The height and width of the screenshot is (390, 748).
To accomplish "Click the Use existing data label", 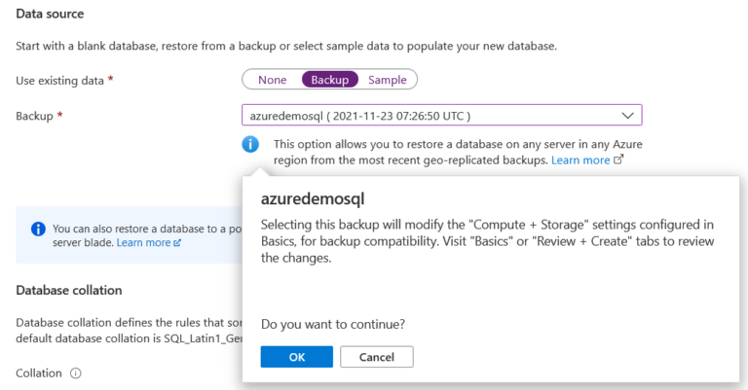I will 60,80.
